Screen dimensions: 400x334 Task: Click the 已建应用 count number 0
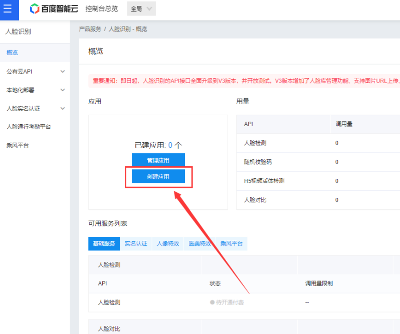tap(170, 145)
